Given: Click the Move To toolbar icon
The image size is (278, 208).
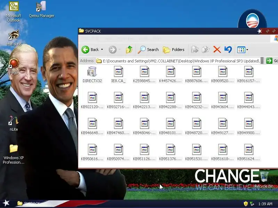Looking at the screenshot, I should click(195, 50).
